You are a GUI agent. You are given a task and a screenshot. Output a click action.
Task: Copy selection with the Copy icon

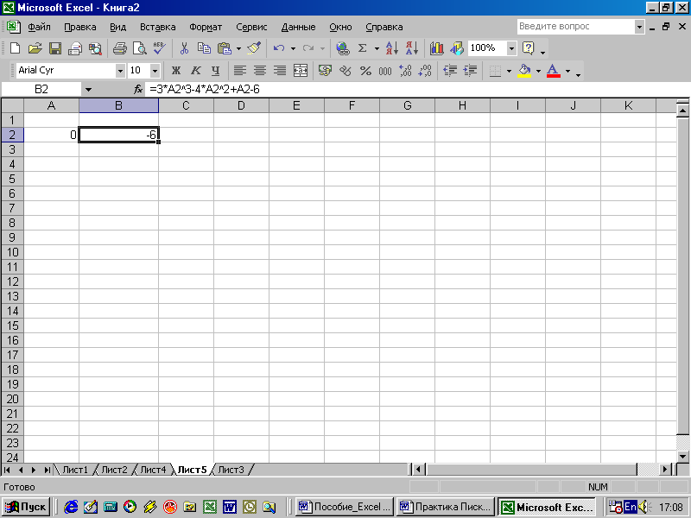coord(204,48)
